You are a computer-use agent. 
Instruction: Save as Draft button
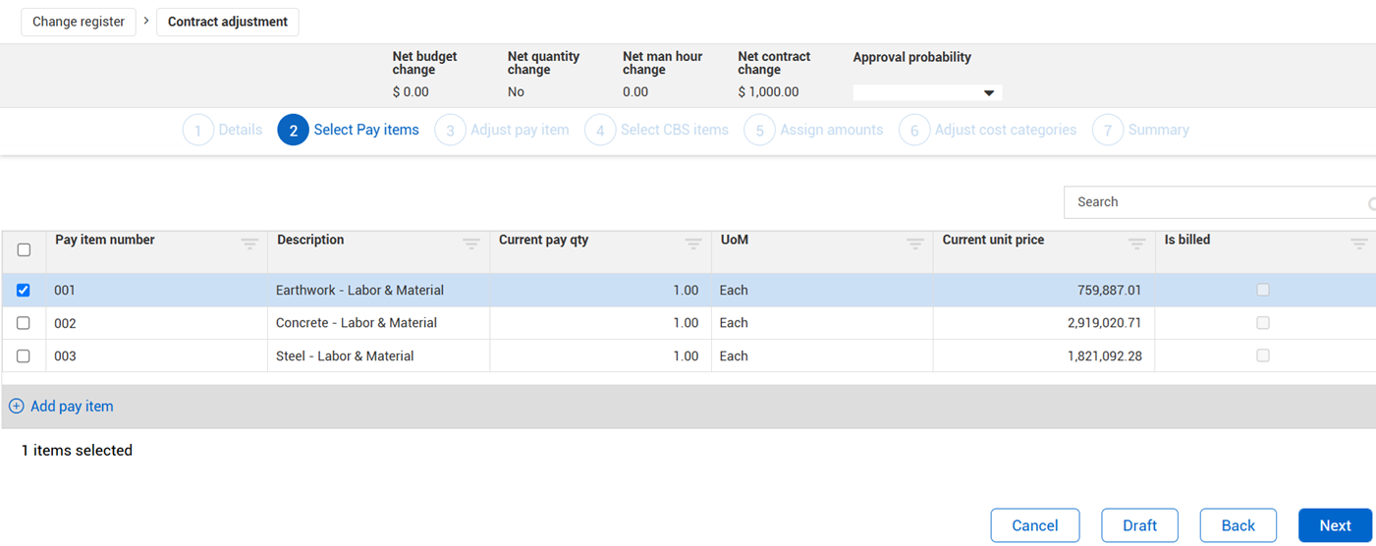(x=1139, y=525)
